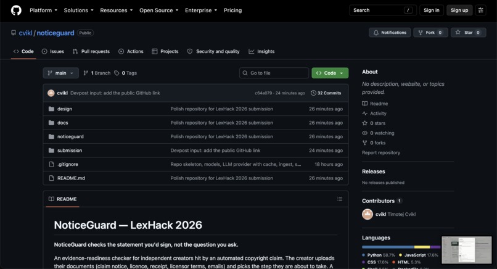
Task: Click the JavaScript language entry
Action: coord(419,255)
